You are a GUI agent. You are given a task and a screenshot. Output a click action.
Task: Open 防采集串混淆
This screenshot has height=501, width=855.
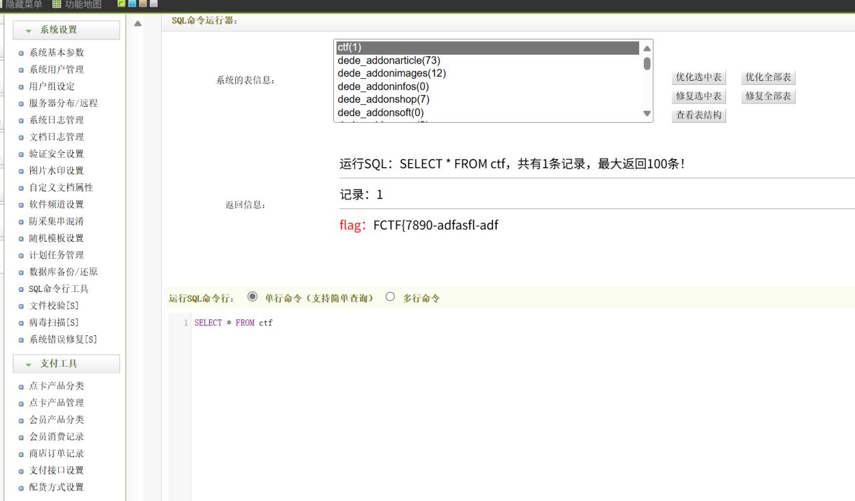click(x=57, y=221)
